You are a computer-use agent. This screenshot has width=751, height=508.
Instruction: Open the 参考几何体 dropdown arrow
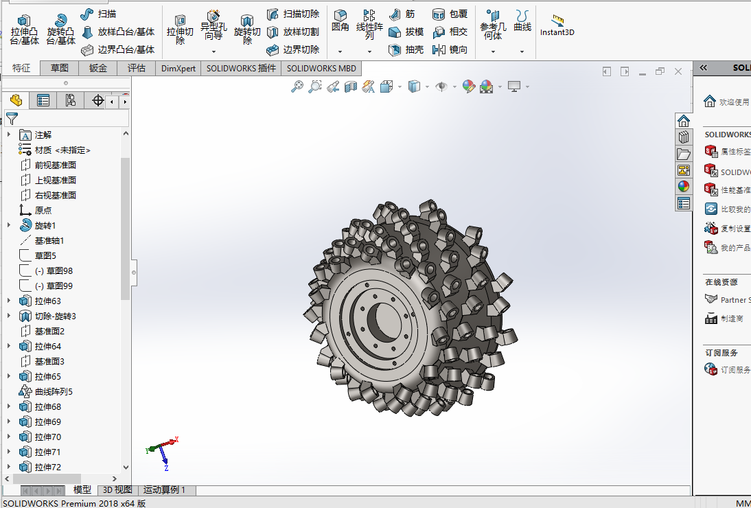493,51
